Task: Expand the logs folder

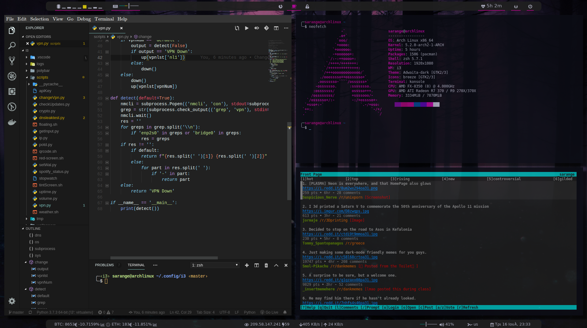Action: 27,64
